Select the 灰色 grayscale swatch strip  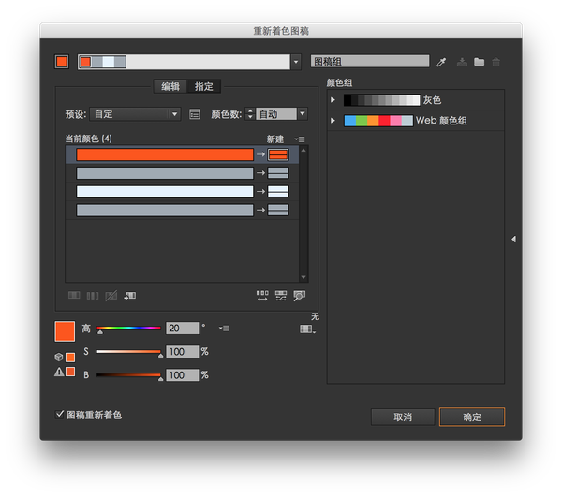click(x=382, y=100)
